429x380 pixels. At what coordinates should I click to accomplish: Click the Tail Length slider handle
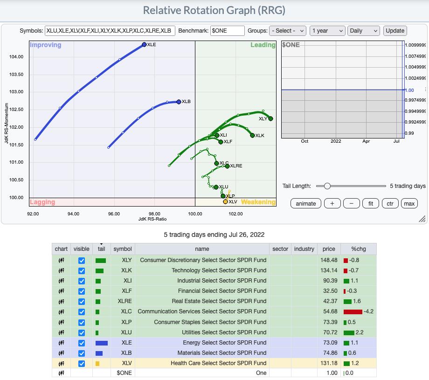point(327,186)
